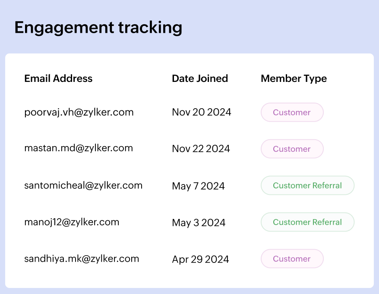
Task: Select santomicheal@zylker.com email address
Action: coord(83,185)
